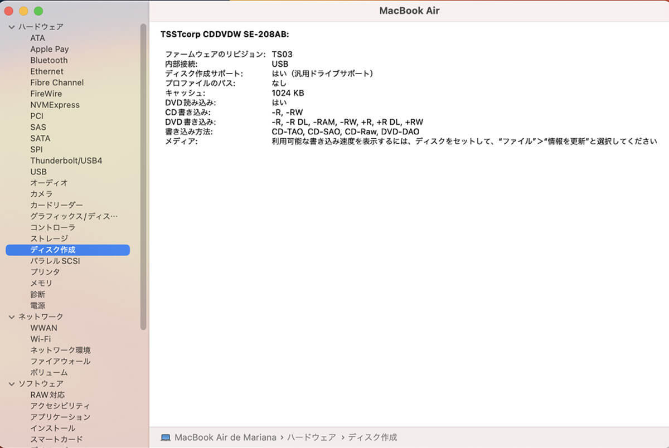This screenshot has width=669, height=448.
Task: Show カードリーダー information
Action: (x=56, y=205)
